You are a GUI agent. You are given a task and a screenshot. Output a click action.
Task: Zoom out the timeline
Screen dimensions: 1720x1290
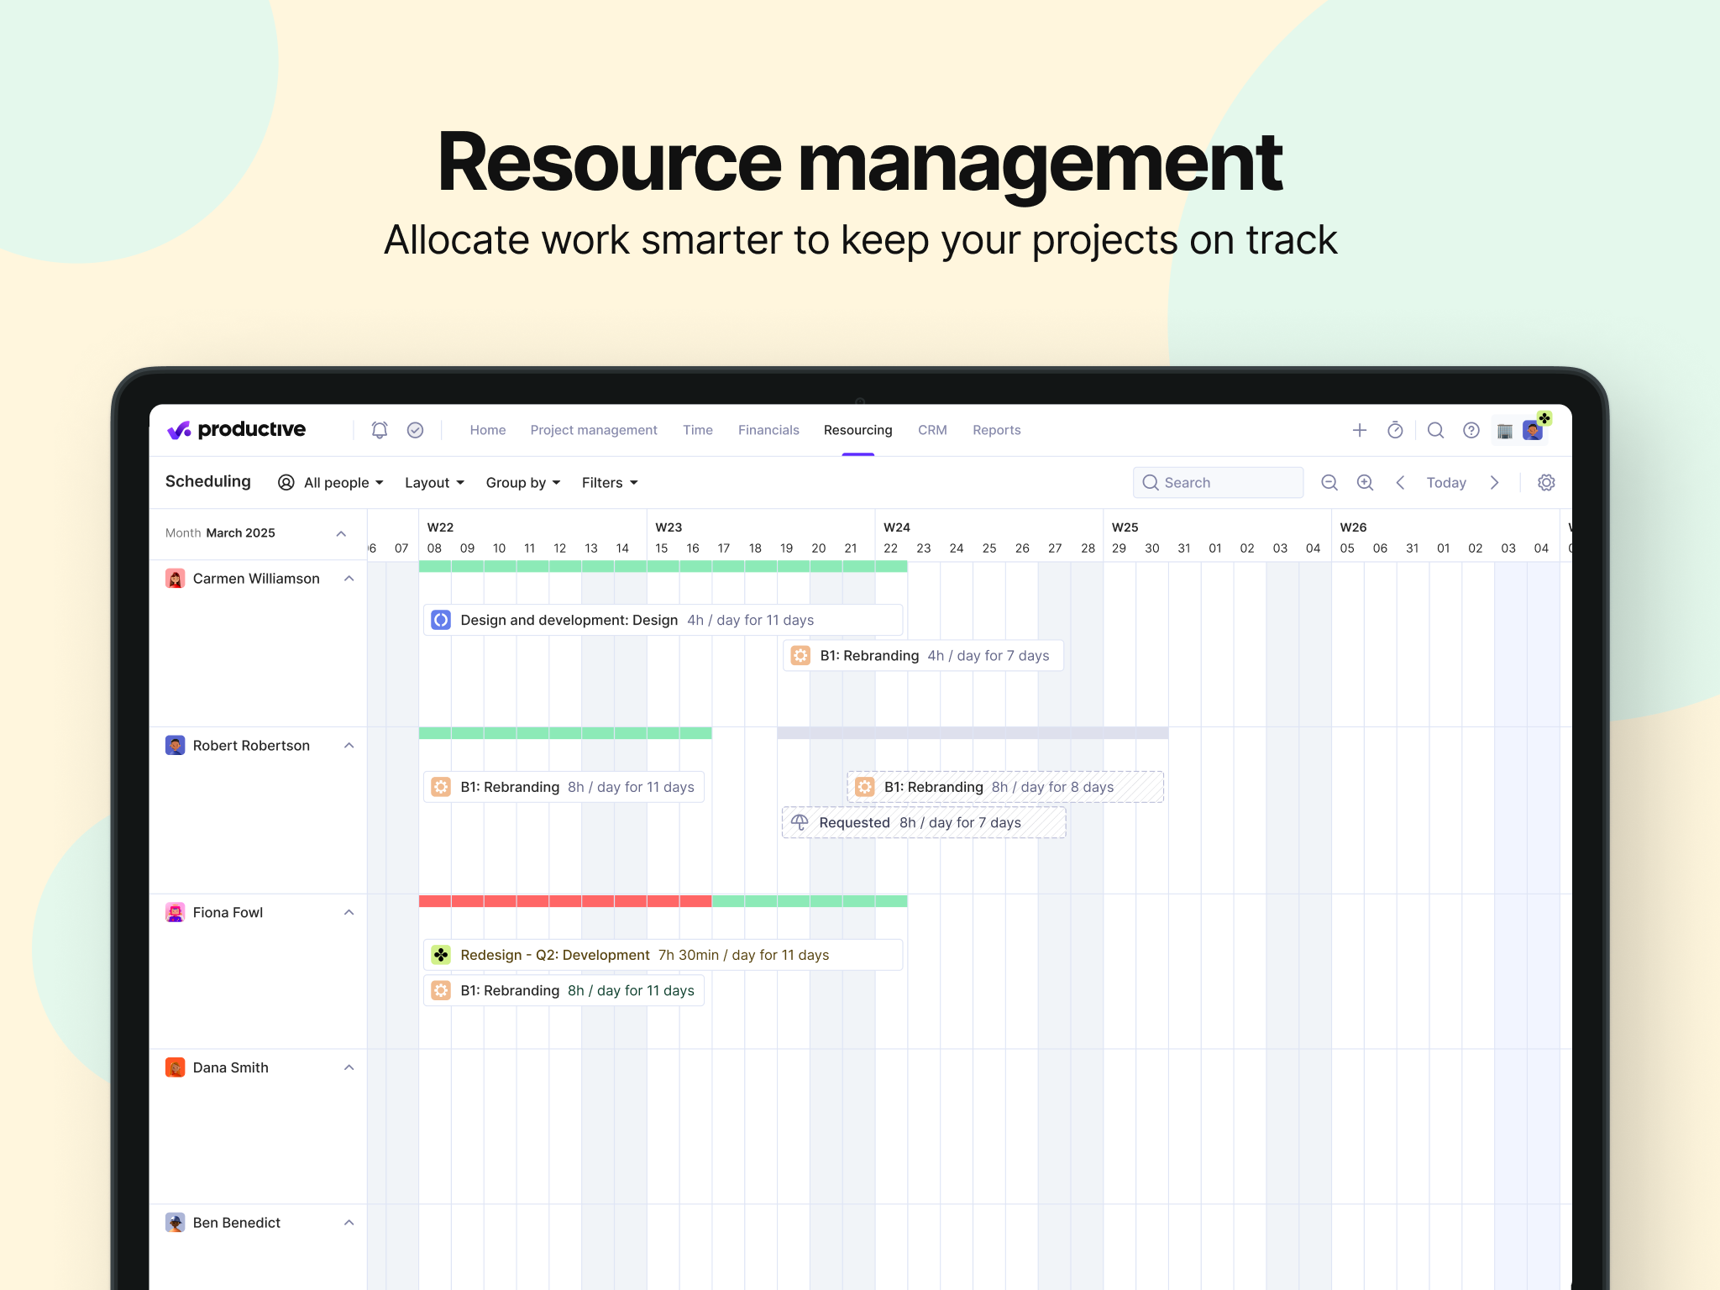click(x=1329, y=482)
